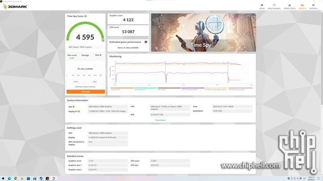Click the green GPU validation check icon

pyautogui.click(x=74, y=107)
